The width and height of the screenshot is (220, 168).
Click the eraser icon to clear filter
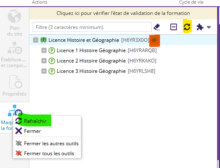[x=157, y=27]
